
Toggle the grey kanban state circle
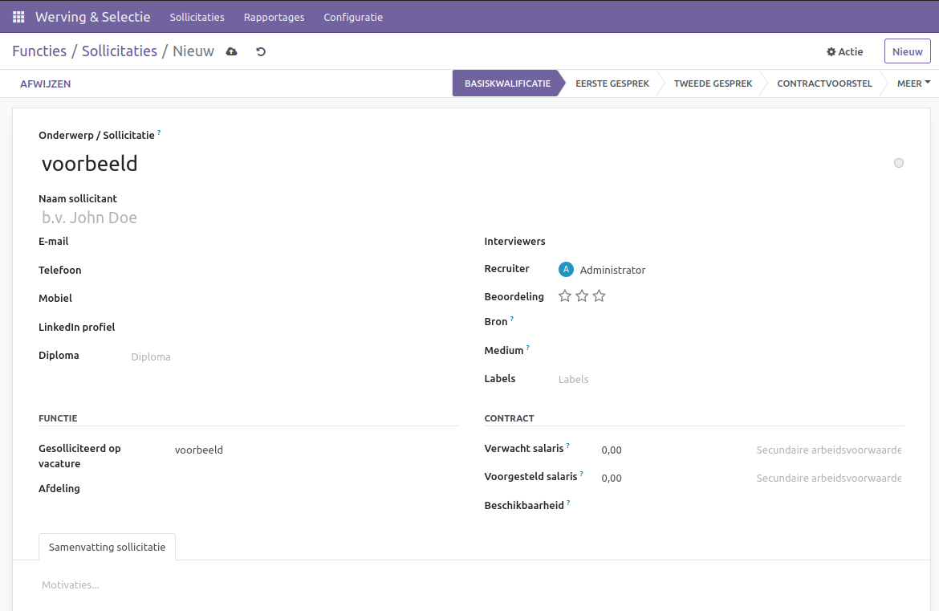pos(898,163)
